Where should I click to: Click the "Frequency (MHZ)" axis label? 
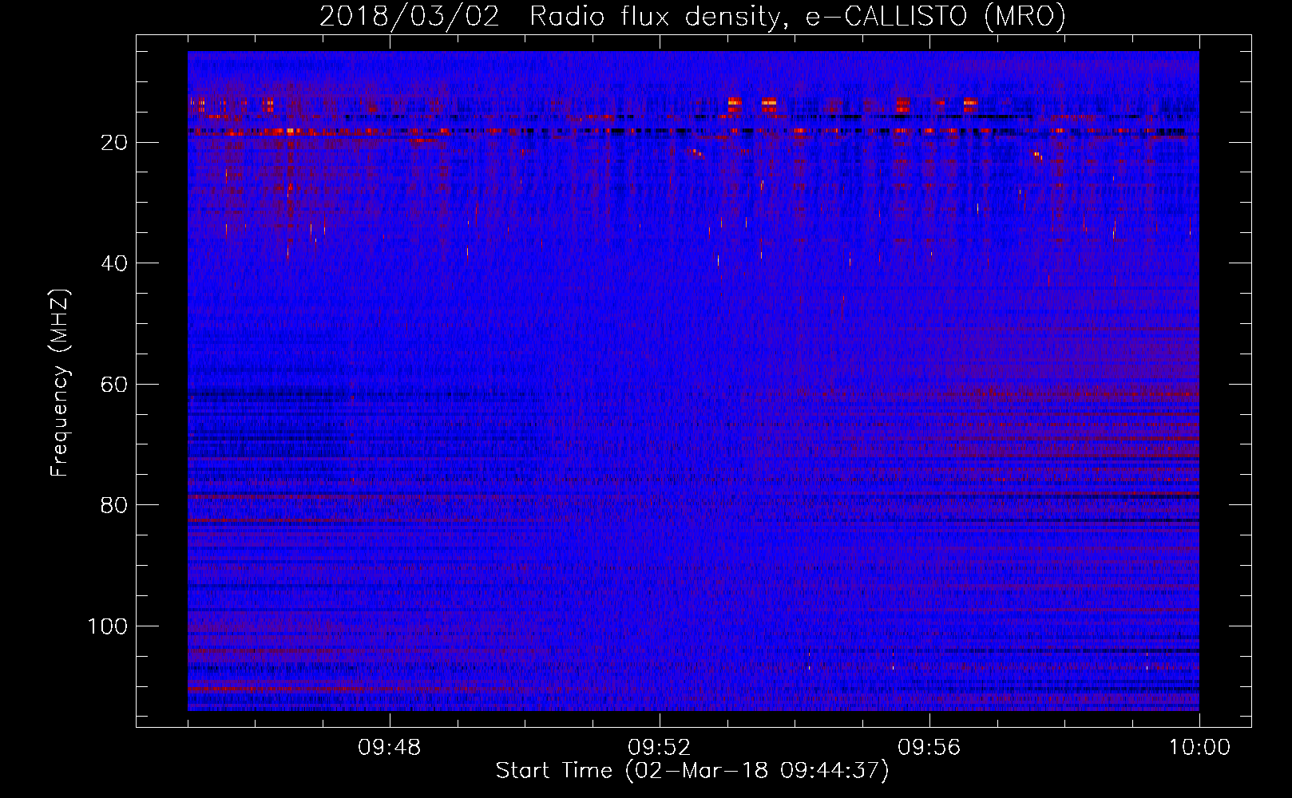point(60,383)
